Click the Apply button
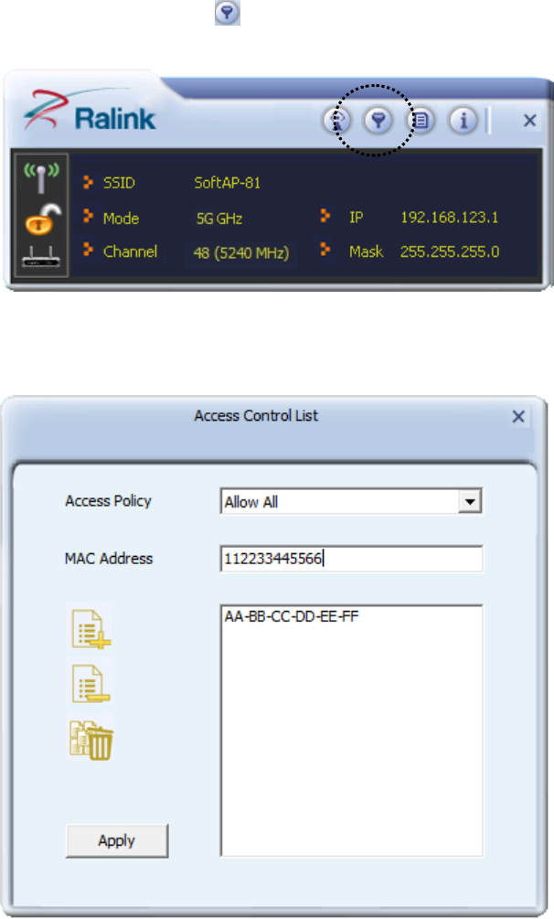The height and width of the screenshot is (919, 554). coord(117,841)
